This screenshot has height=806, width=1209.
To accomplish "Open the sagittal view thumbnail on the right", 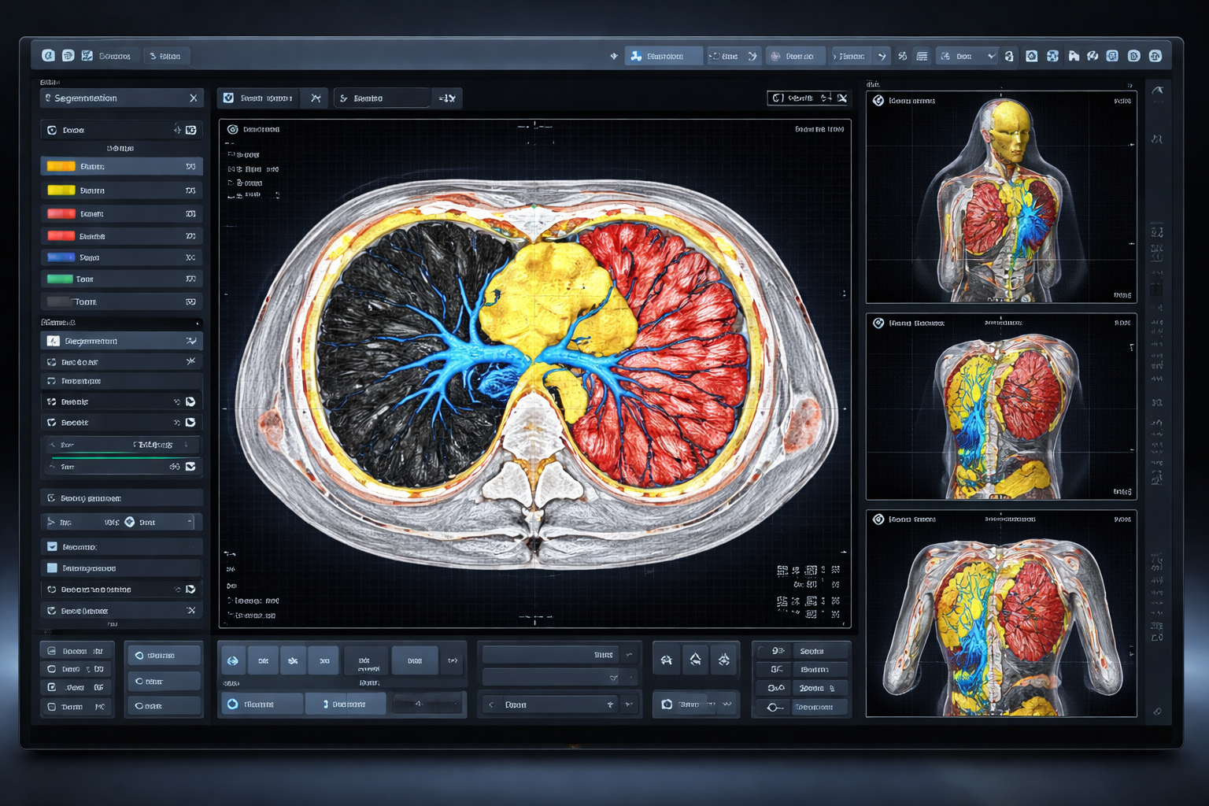I will tap(1000, 408).
